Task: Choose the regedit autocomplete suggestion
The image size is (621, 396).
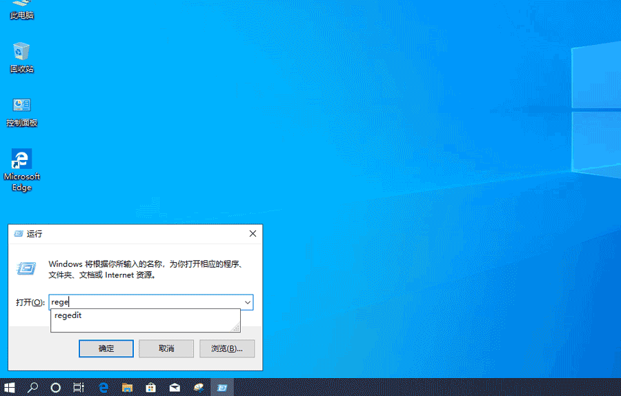Action: click(68, 315)
